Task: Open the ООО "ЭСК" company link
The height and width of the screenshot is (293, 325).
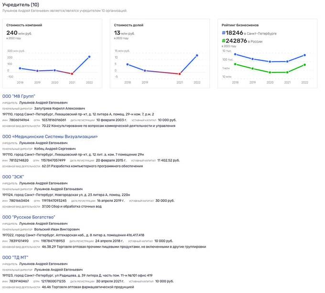Action: tap(13, 177)
